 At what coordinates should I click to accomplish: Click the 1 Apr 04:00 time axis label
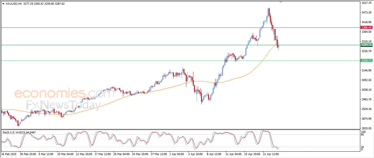click(177, 154)
